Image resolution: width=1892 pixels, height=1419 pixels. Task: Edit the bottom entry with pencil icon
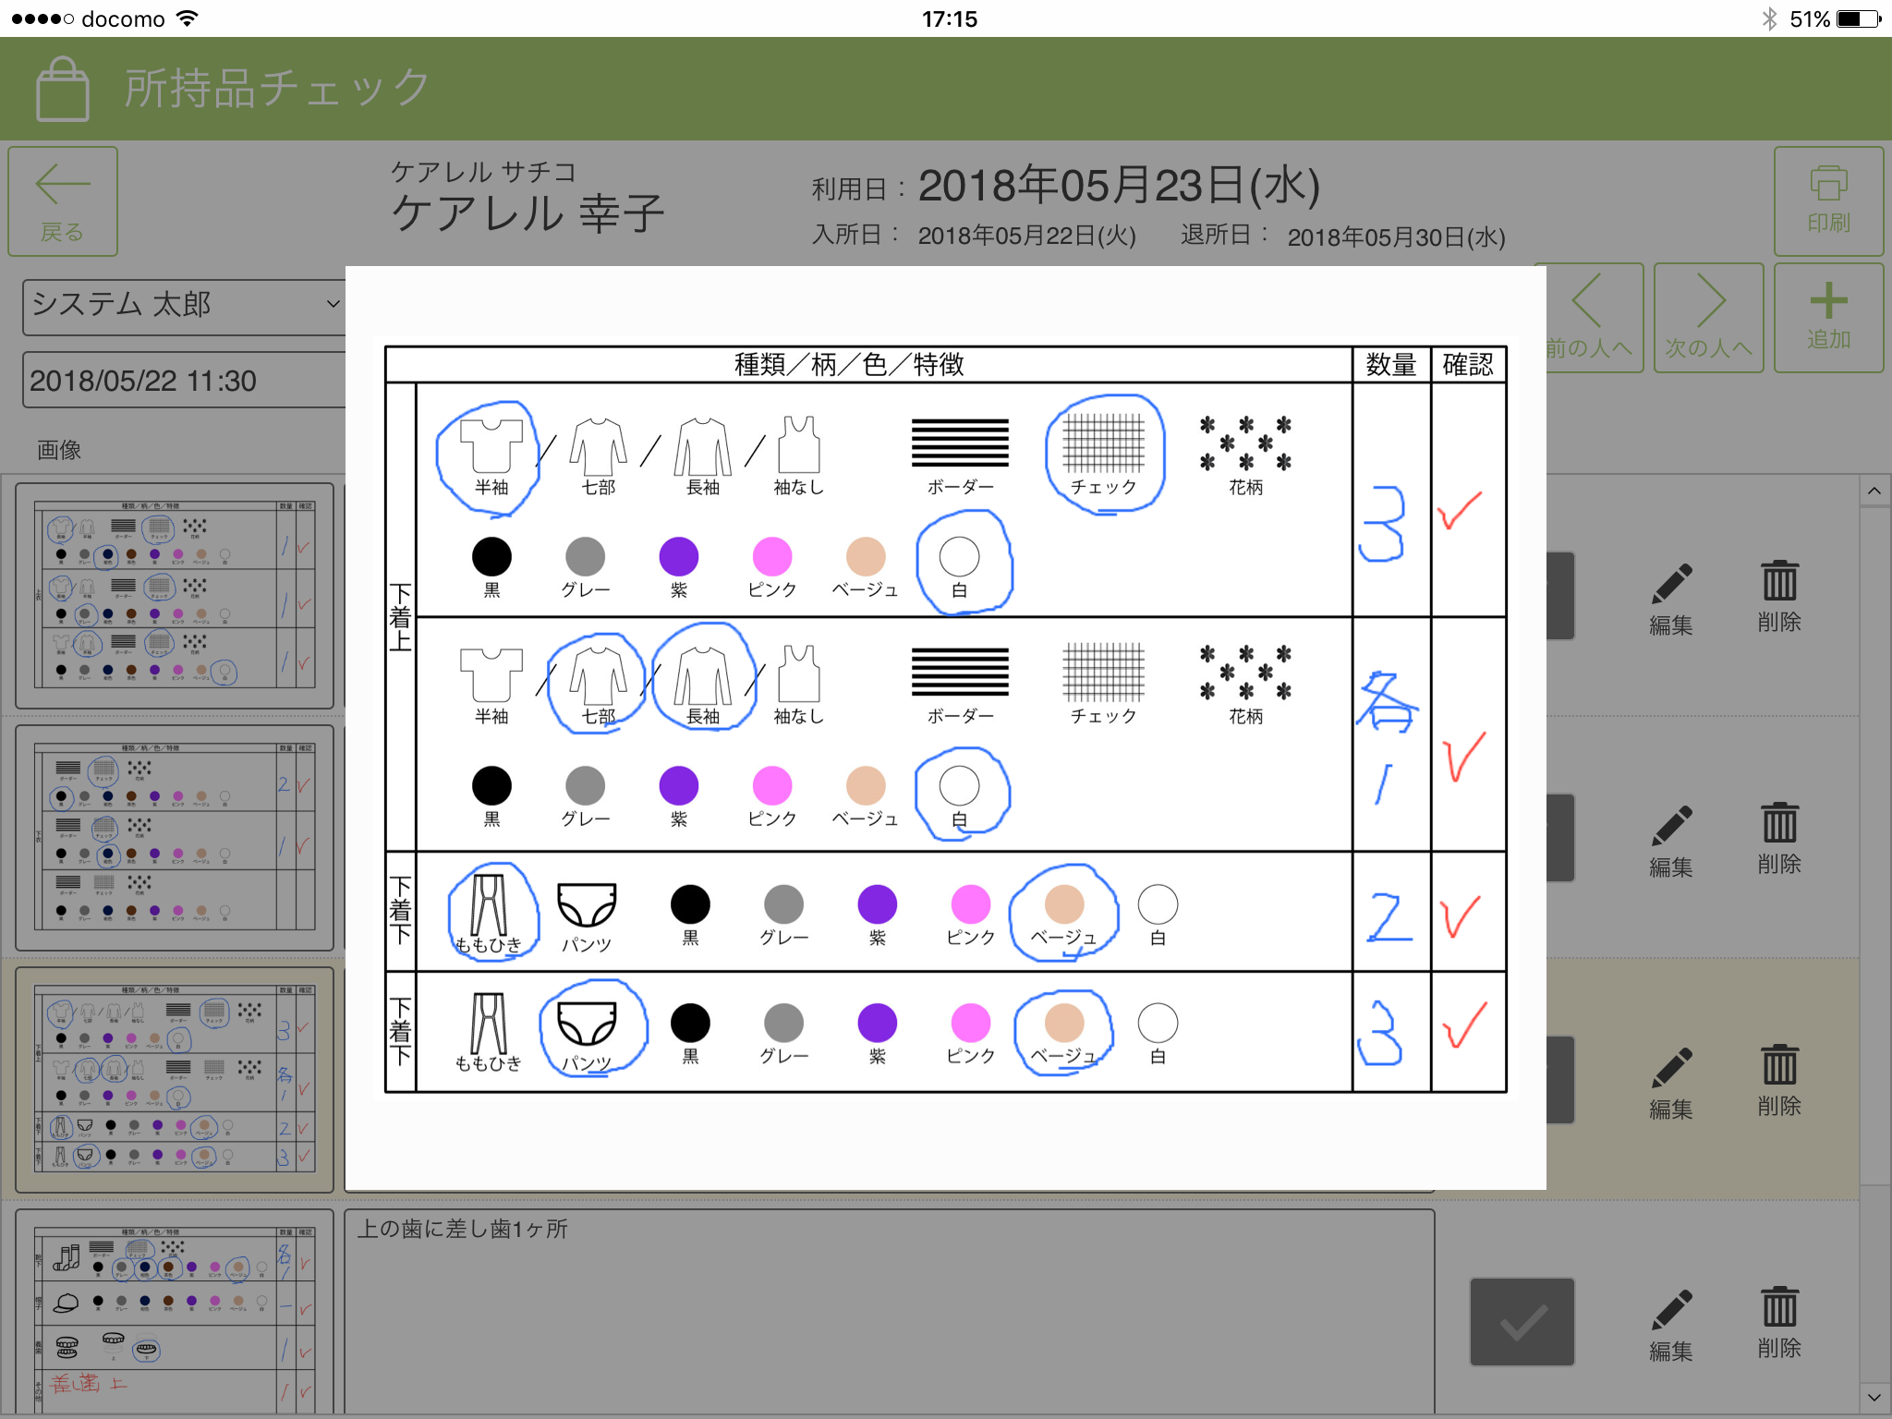click(1670, 1324)
